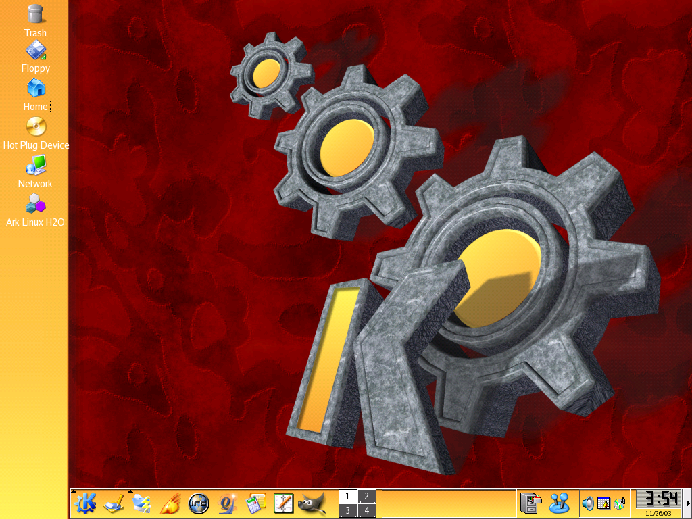Launch the pencil-and-ruler editor icon

[283, 503]
